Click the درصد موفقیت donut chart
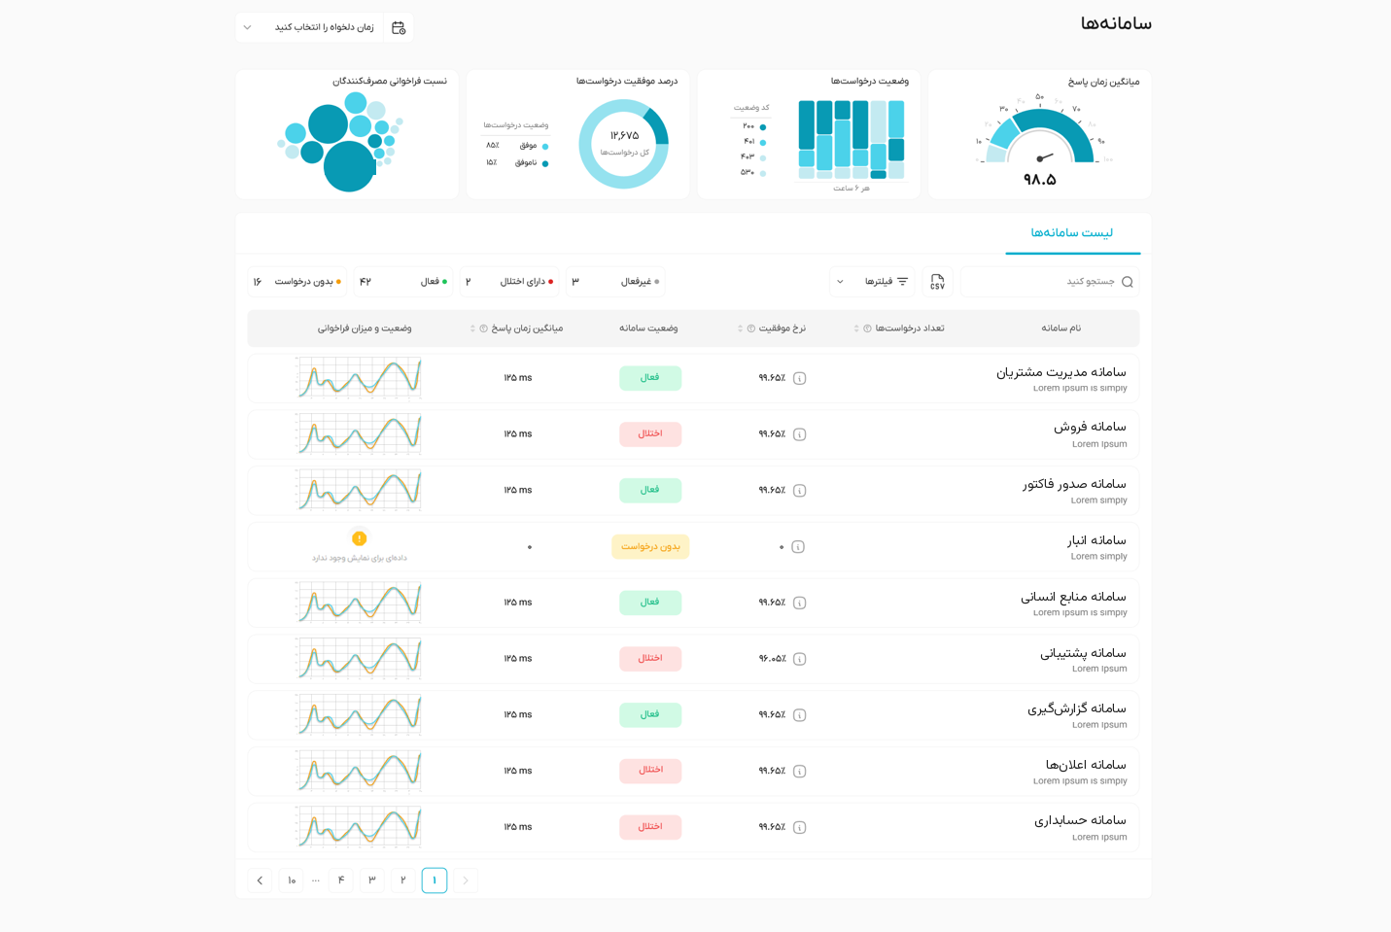This screenshot has width=1391, height=932. (x=623, y=144)
